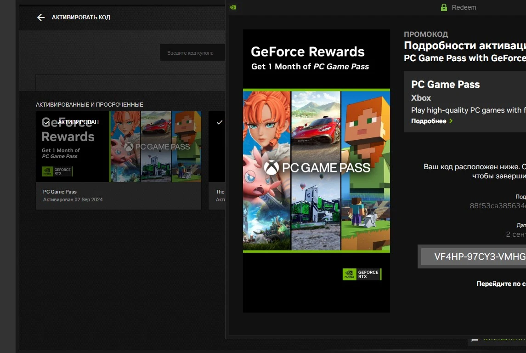
Task: Click the АКТИВИРОВАННЫЕ И ПРОСРОЧЕННЫЕ section header
Action: (x=90, y=105)
